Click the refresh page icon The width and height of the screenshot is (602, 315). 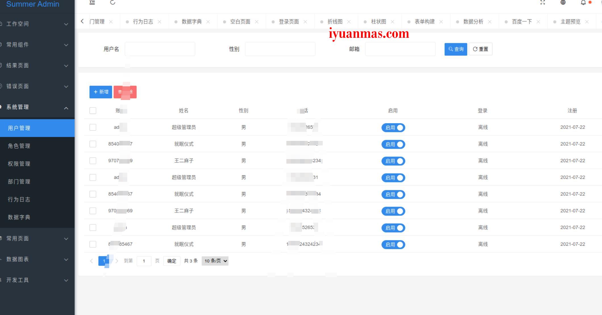(x=113, y=2)
